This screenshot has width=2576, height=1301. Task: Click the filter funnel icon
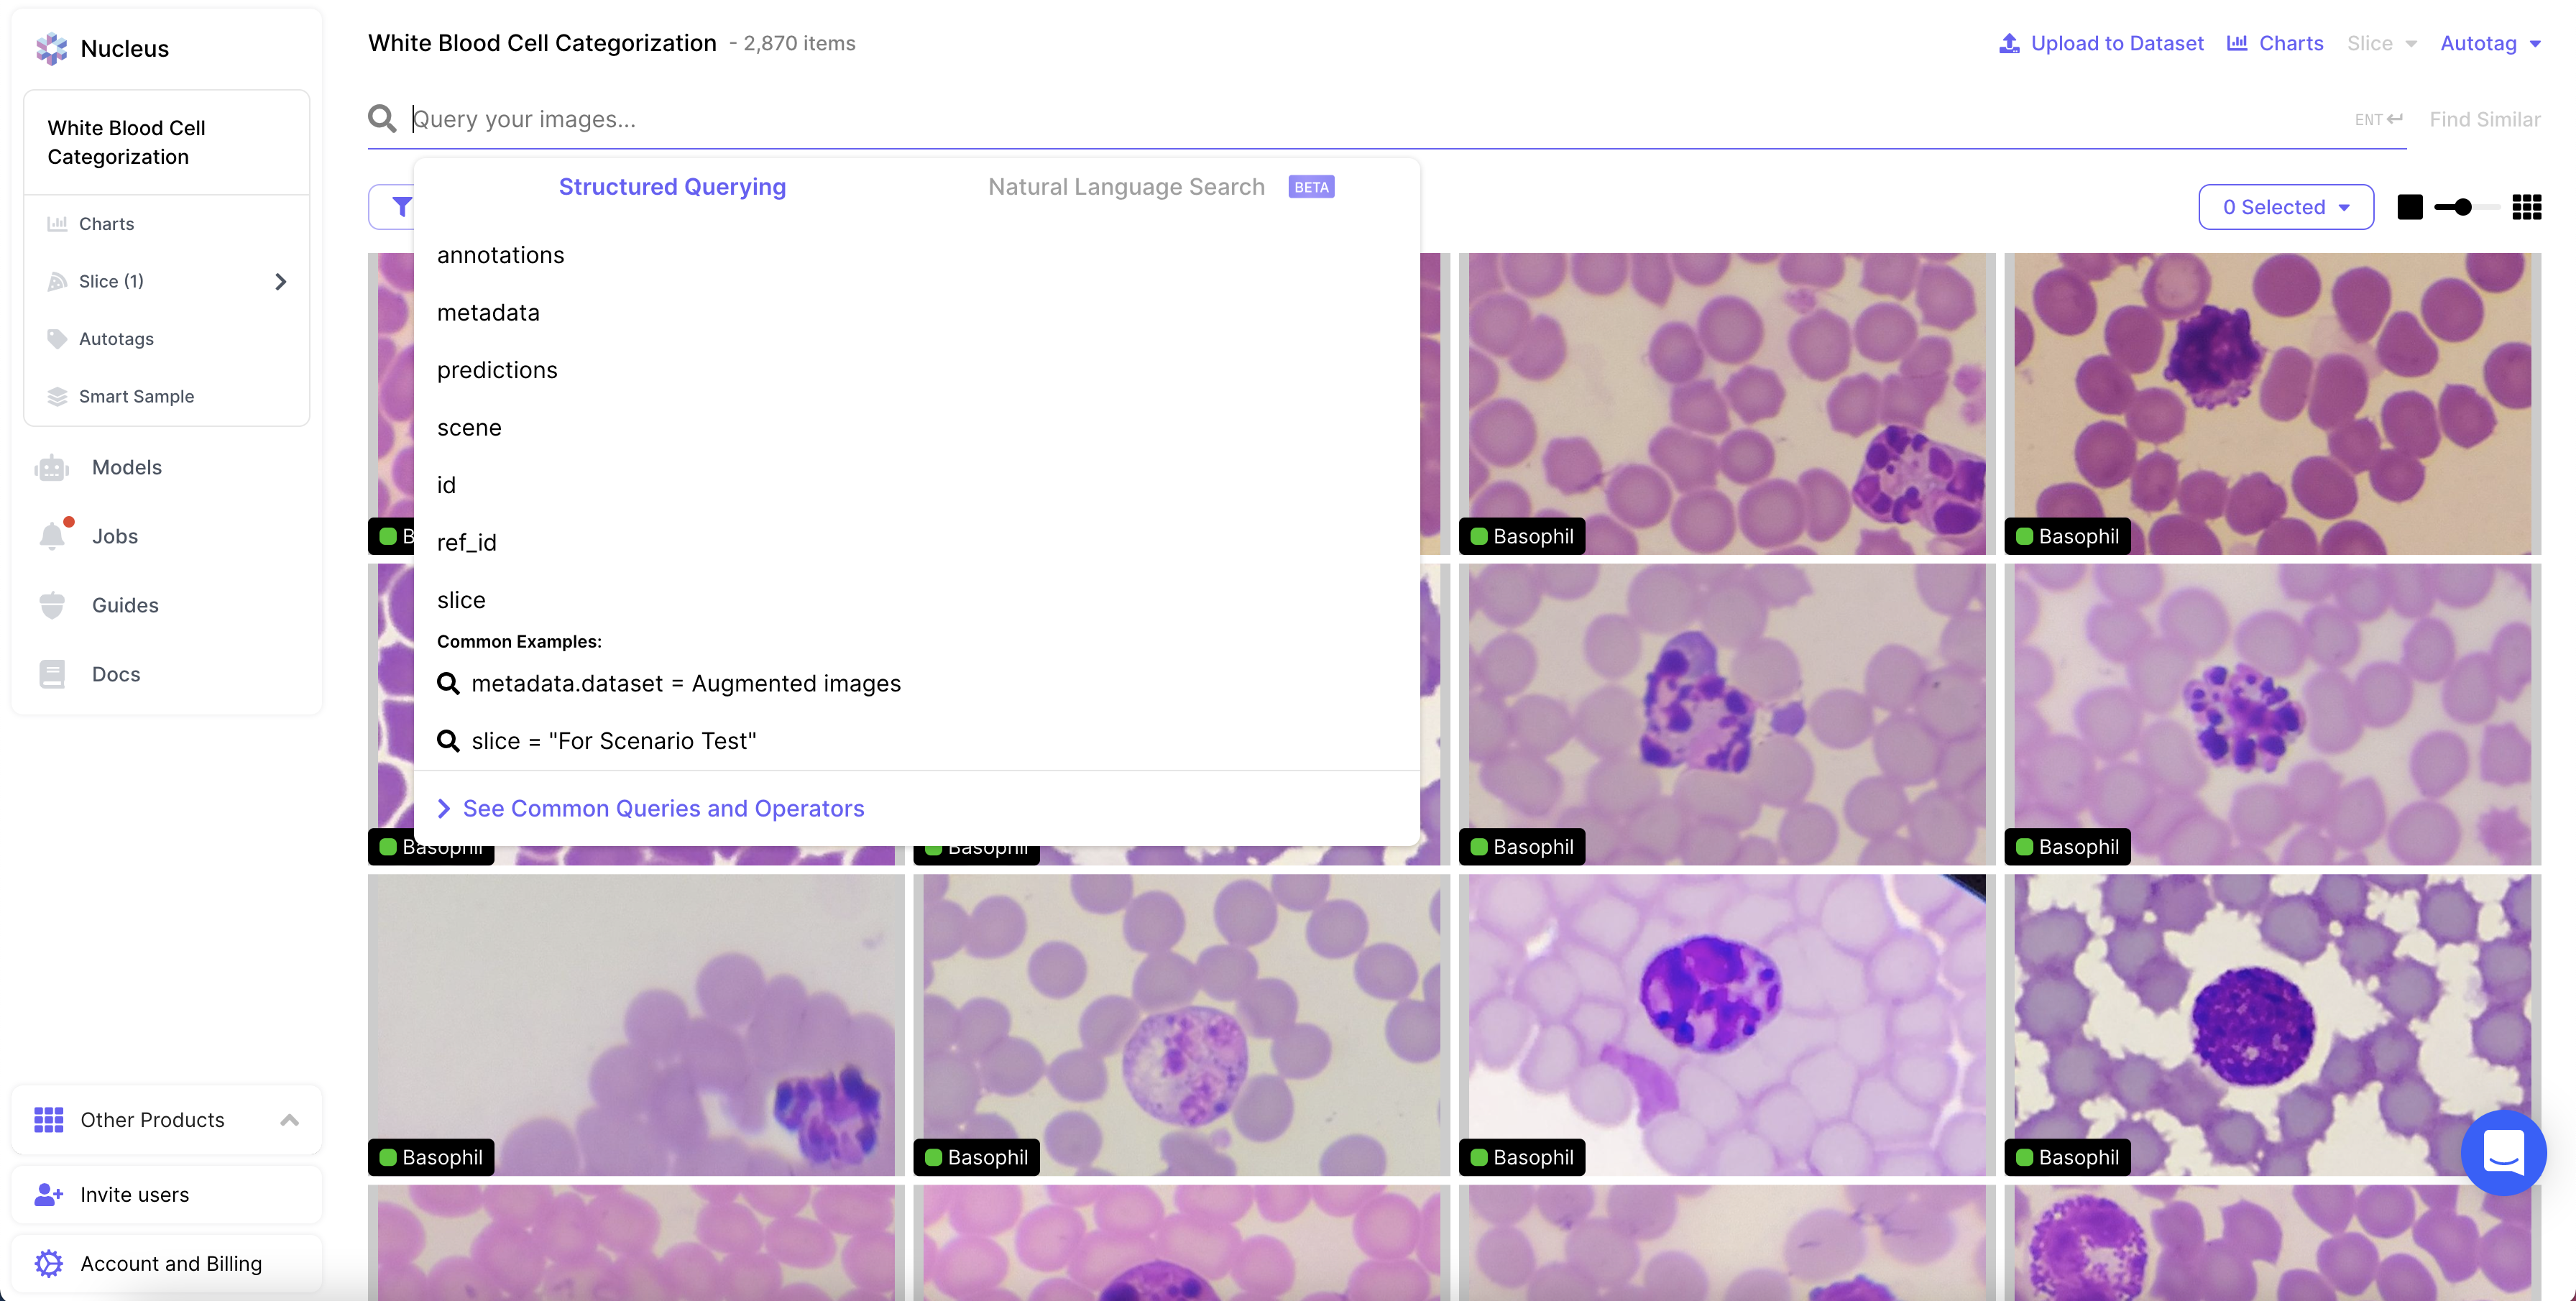401,207
